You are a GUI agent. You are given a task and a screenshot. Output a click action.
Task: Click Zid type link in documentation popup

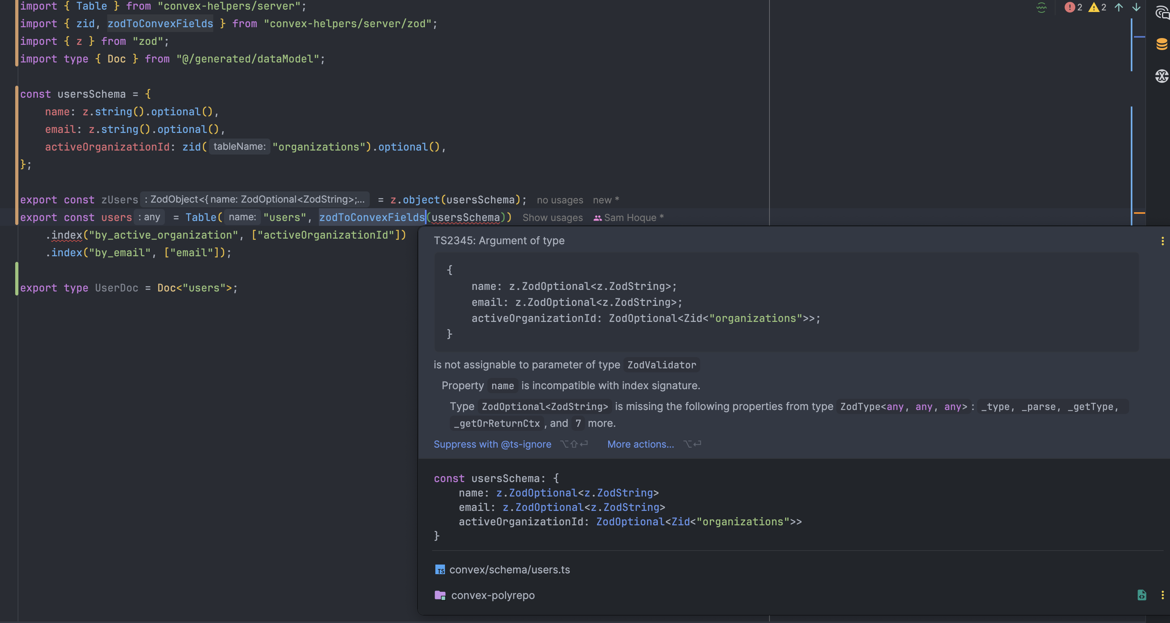pyautogui.click(x=680, y=522)
